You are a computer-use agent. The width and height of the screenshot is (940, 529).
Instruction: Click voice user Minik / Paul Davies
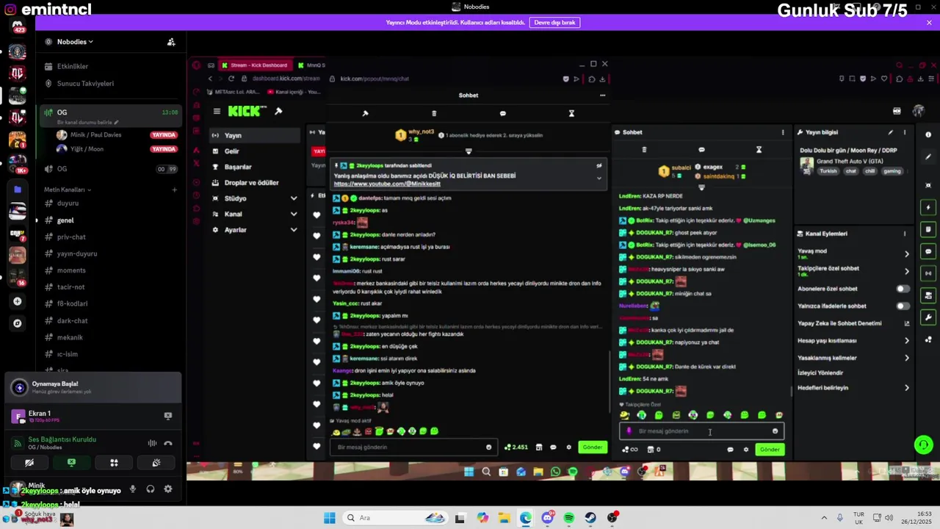(x=95, y=134)
